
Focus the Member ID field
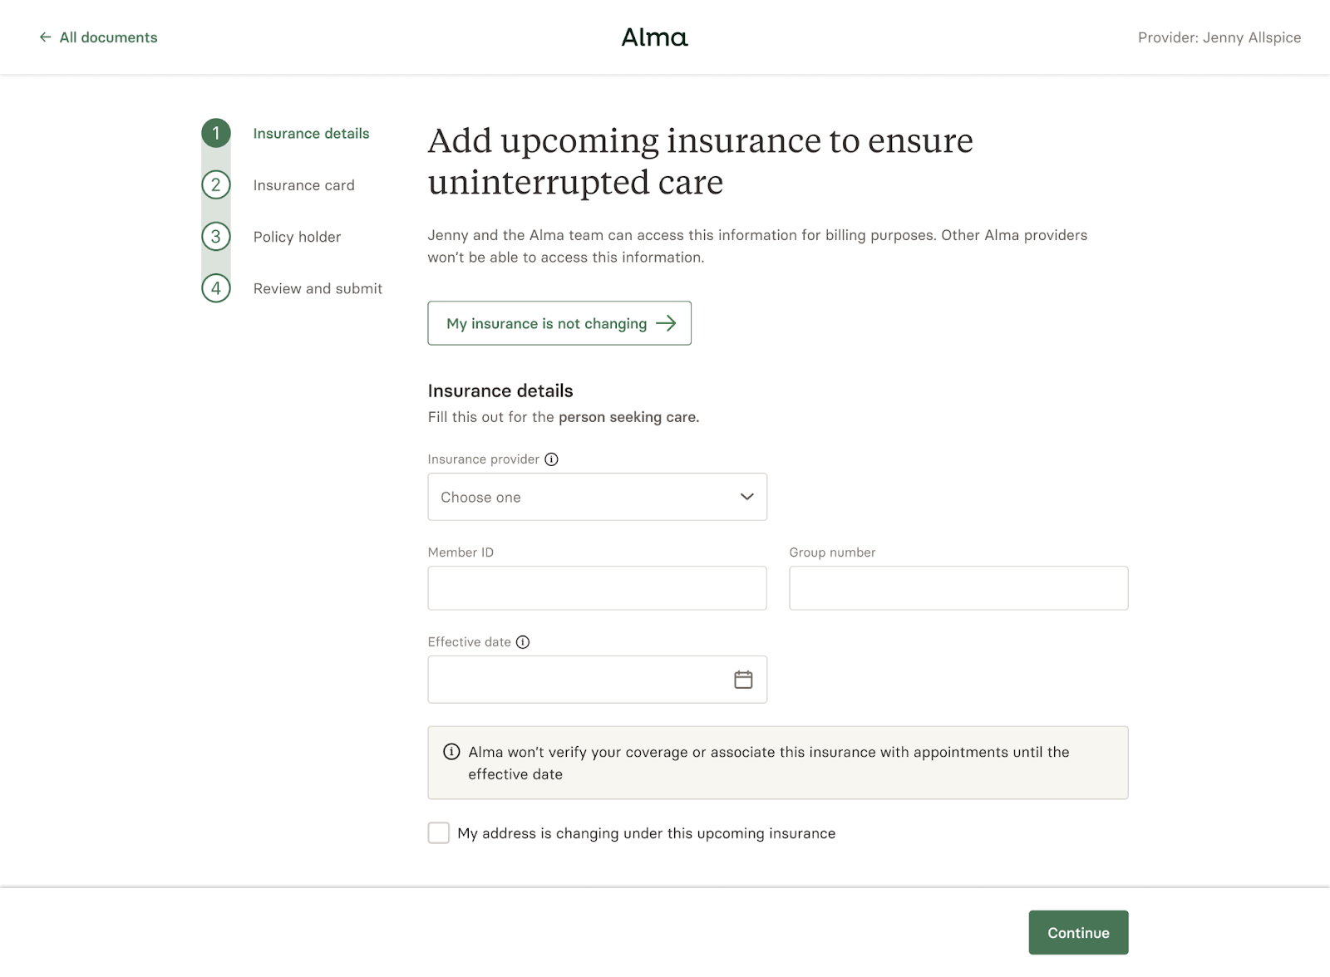point(597,588)
